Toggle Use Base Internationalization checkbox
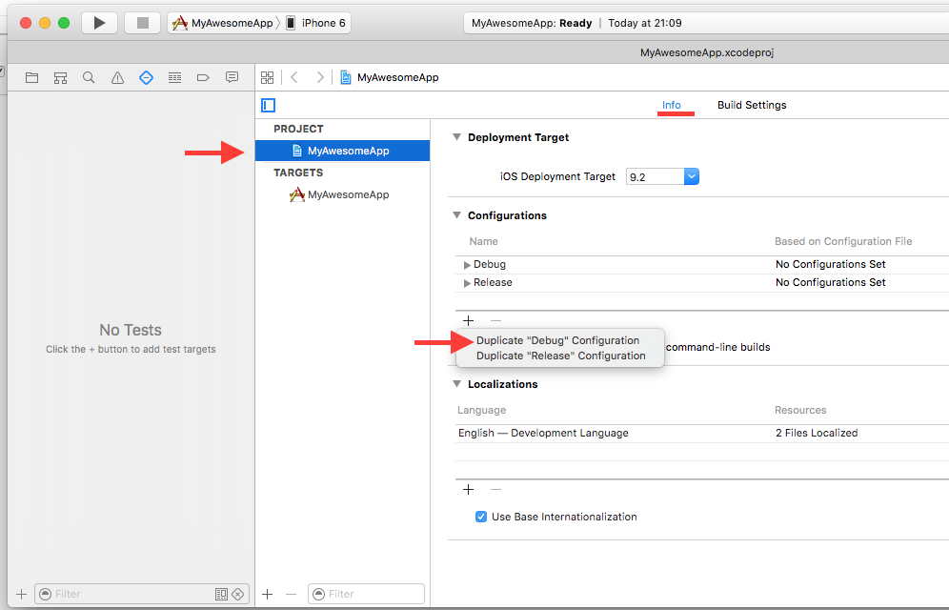 (481, 517)
